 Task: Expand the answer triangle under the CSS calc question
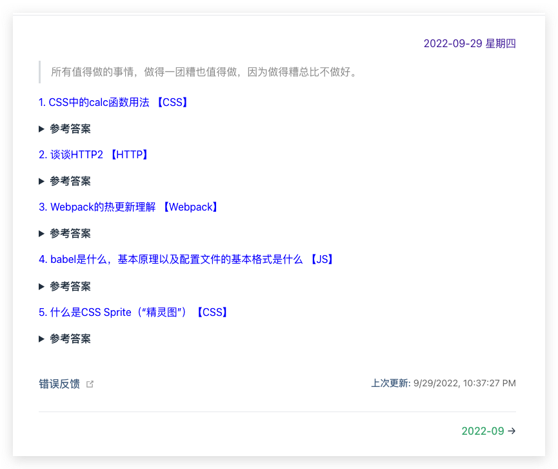42,129
